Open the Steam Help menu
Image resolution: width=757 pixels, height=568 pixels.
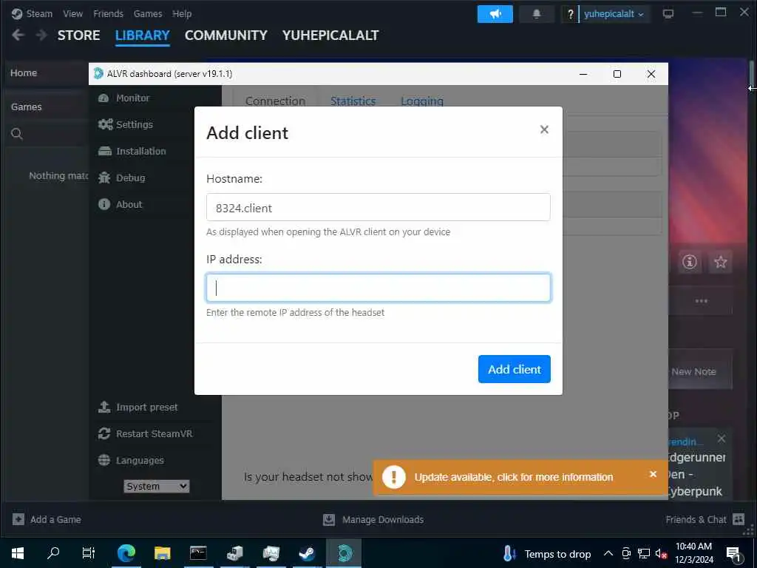point(182,13)
